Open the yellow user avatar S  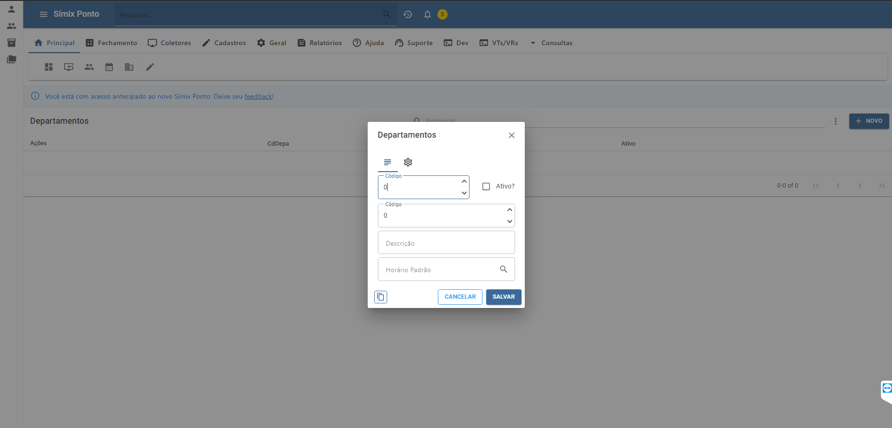click(443, 14)
